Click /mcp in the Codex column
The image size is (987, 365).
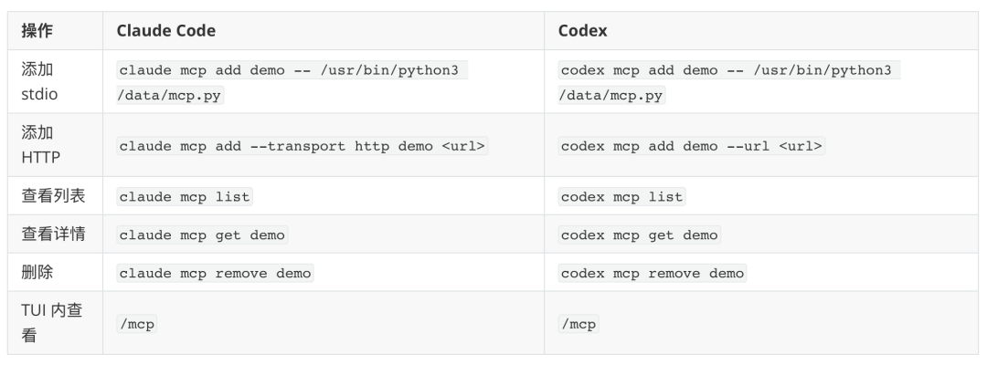(578, 324)
